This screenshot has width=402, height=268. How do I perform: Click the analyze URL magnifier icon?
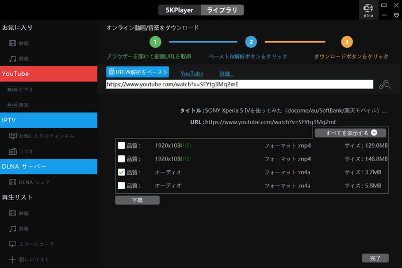click(x=385, y=85)
